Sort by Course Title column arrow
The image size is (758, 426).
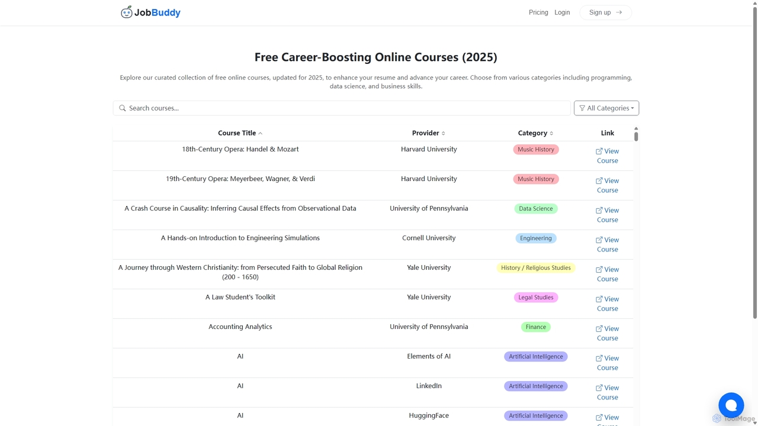pyautogui.click(x=261, y=134)
